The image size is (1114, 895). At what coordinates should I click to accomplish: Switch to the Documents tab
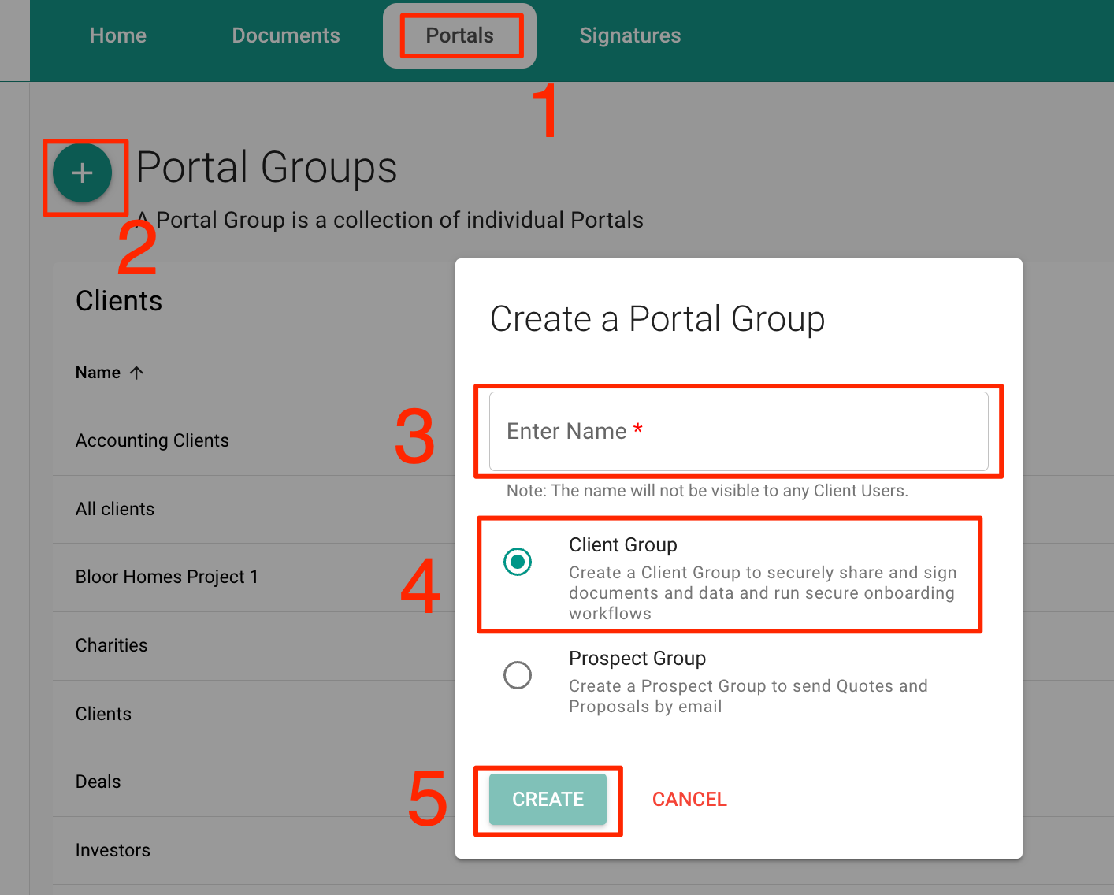click(x=285, y=35)
